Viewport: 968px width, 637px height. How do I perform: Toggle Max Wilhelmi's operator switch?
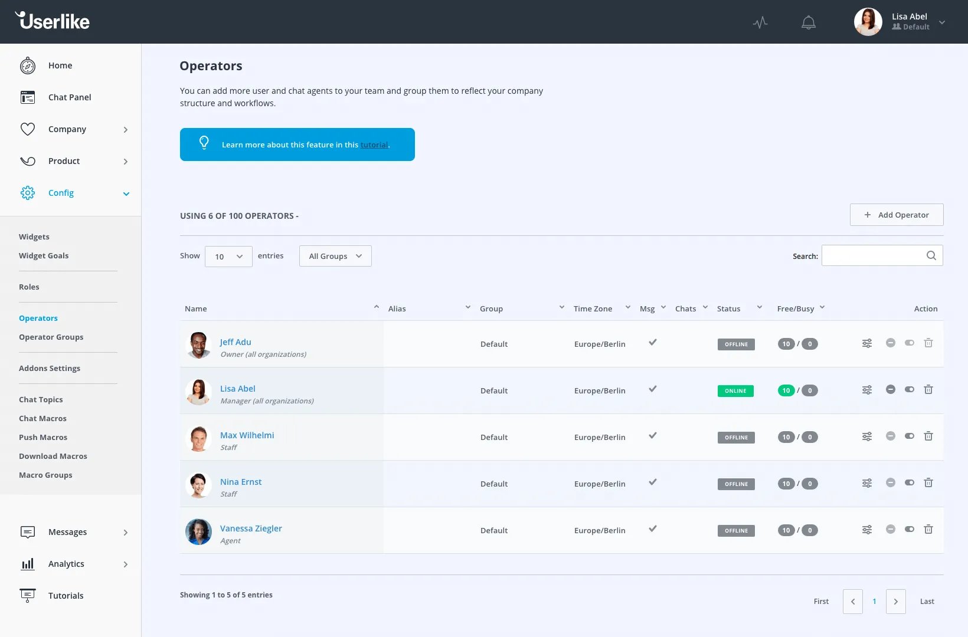909,436
